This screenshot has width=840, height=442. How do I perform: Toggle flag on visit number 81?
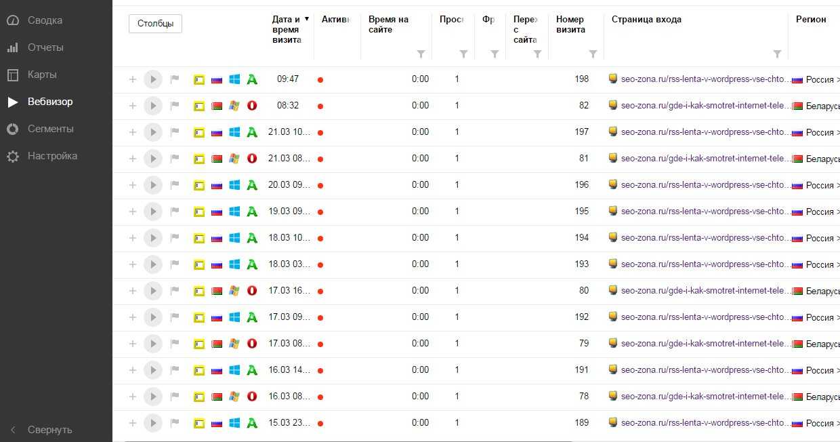tap(175, 159)
